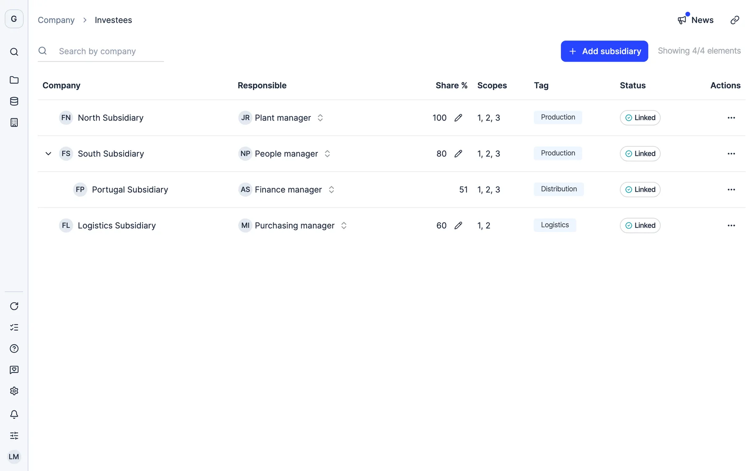Click the Linked status of Portugal Subsidiary

pyautogui.click(x=640, y=190)
